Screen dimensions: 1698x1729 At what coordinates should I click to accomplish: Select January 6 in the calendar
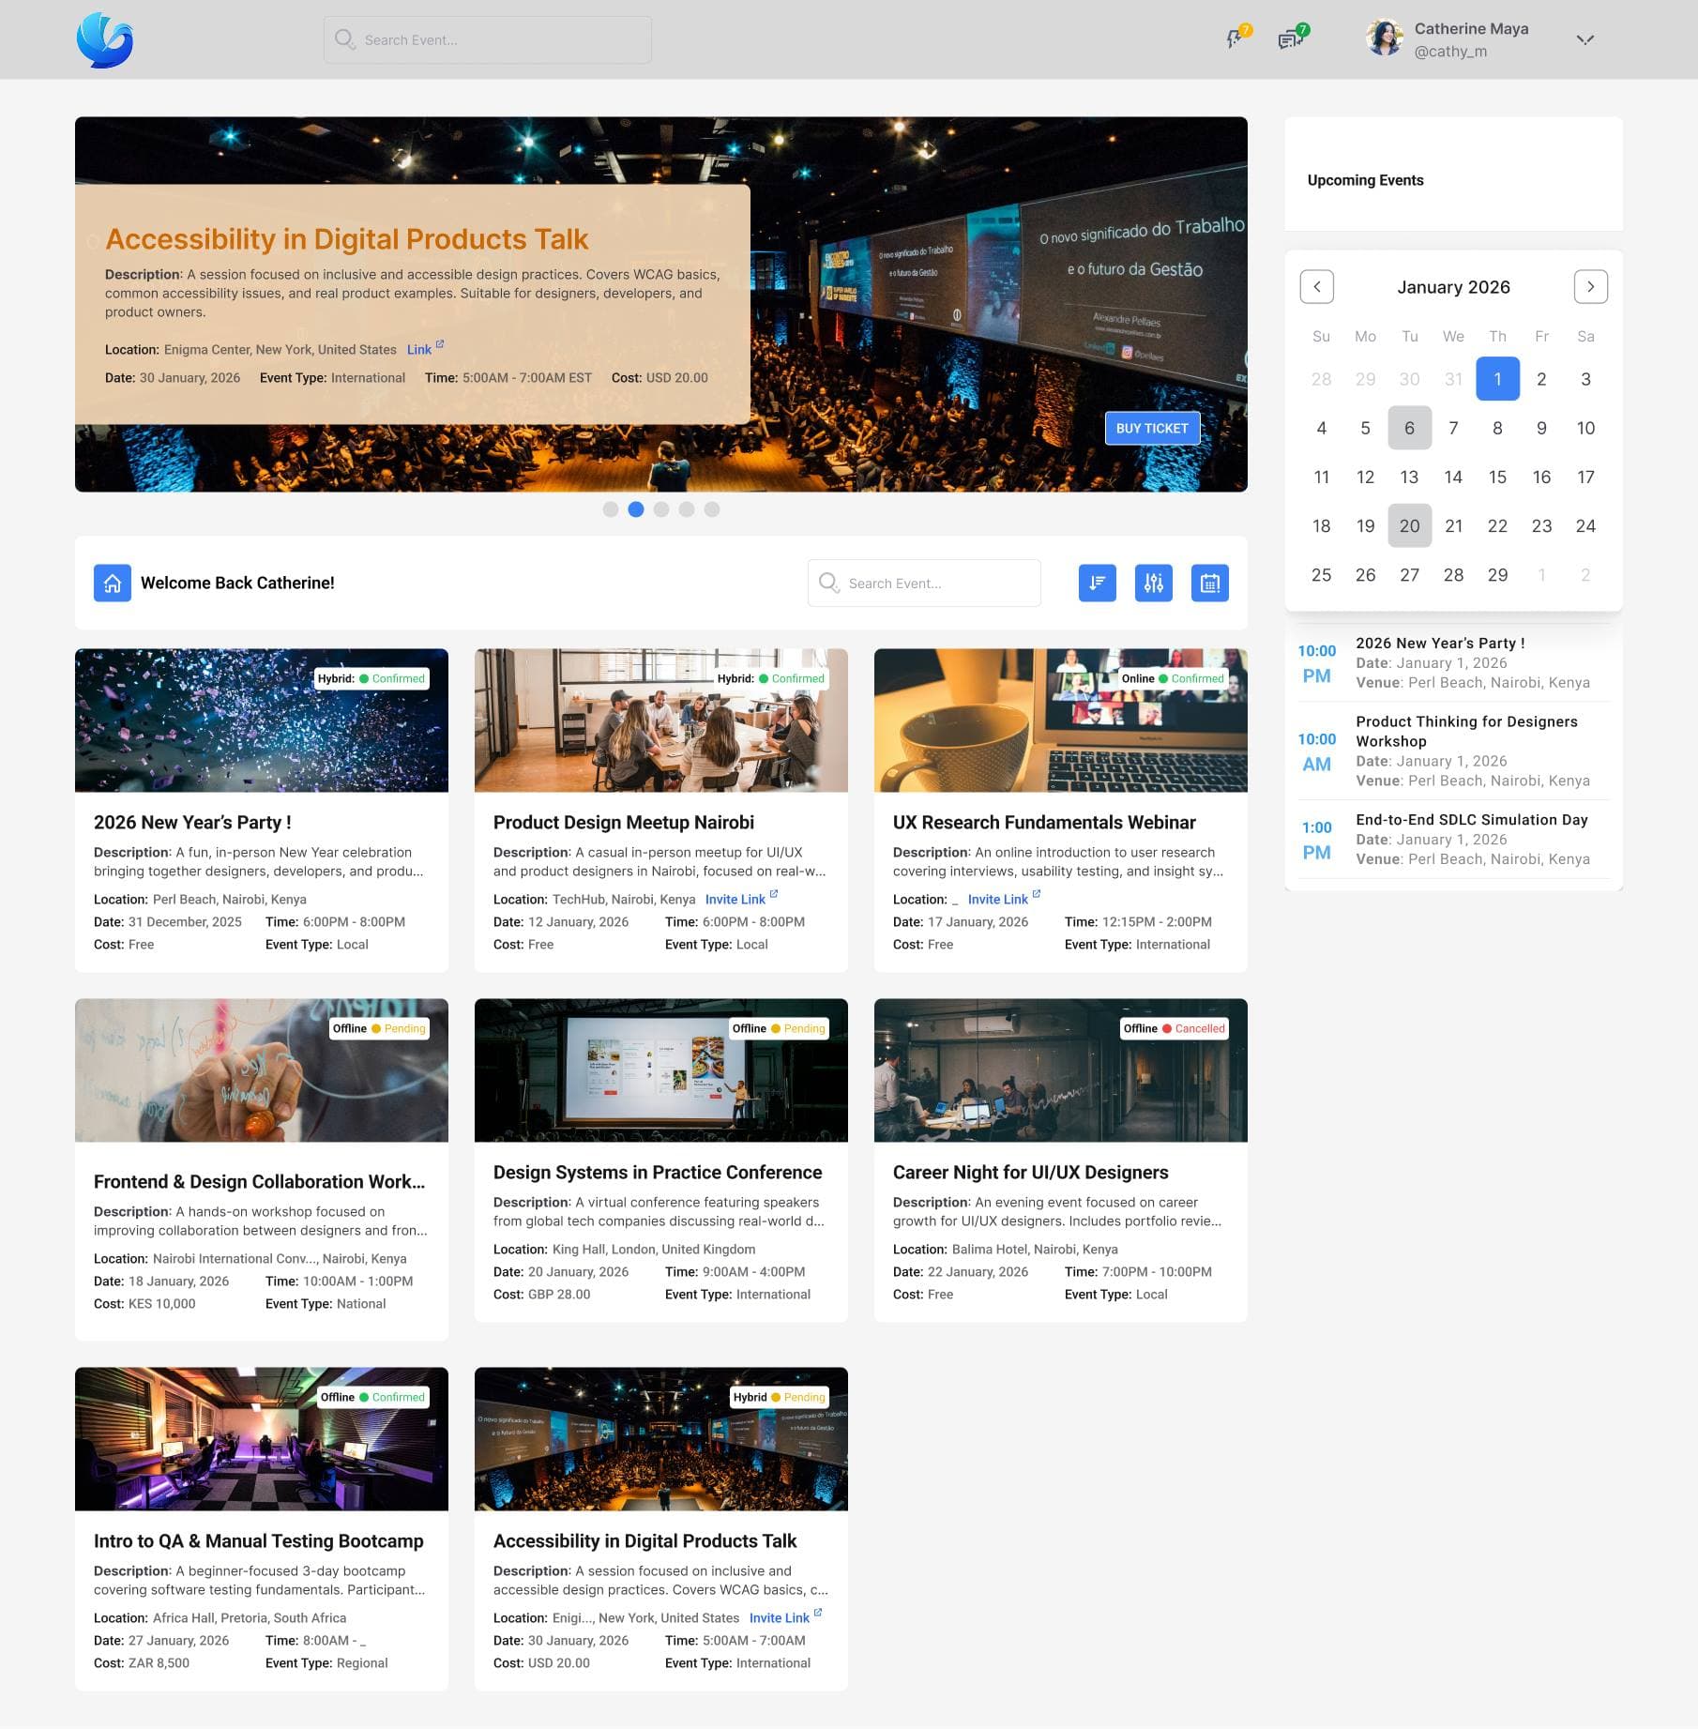point(1410,428)
